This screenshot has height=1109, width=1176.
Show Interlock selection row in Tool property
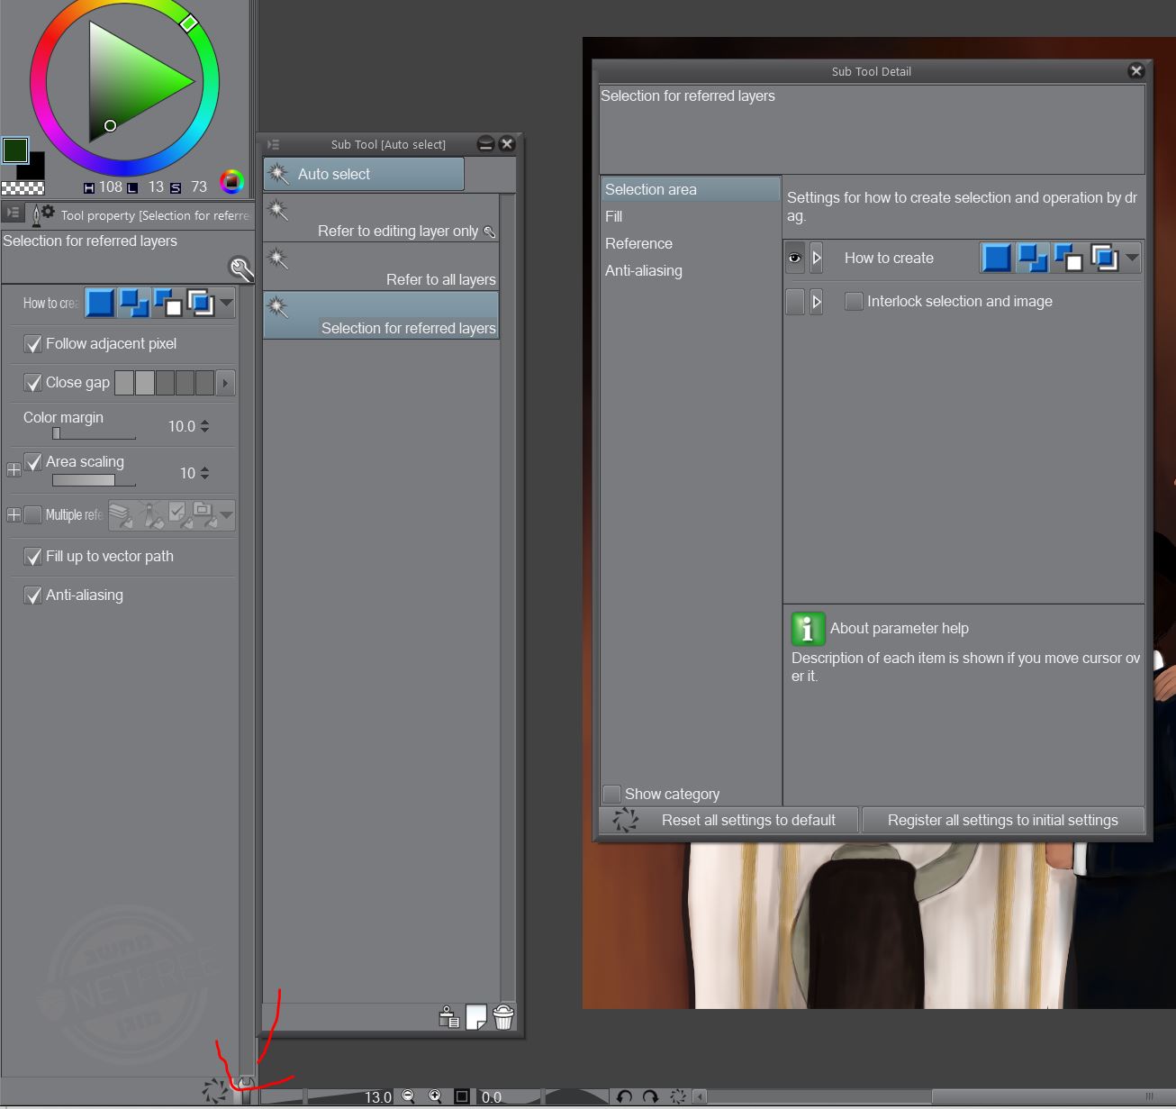coord(795,301)
